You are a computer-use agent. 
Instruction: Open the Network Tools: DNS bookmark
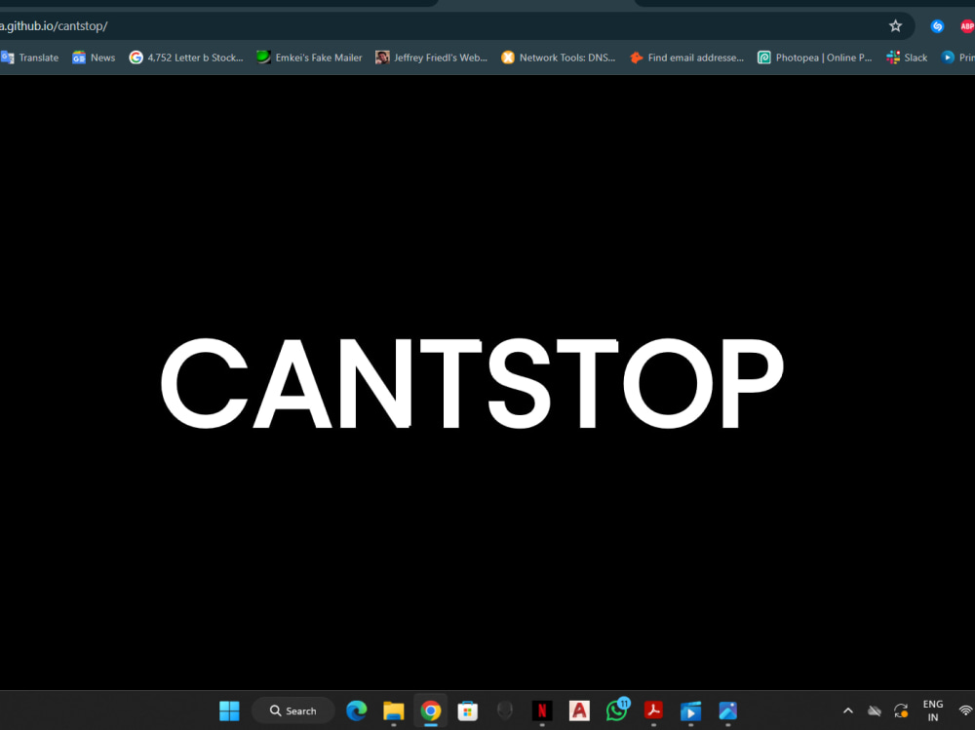coord(558,58)
